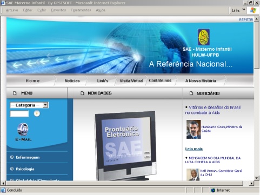
Task: Expand the Links toolbar chevron
Action: pos(244,9)
